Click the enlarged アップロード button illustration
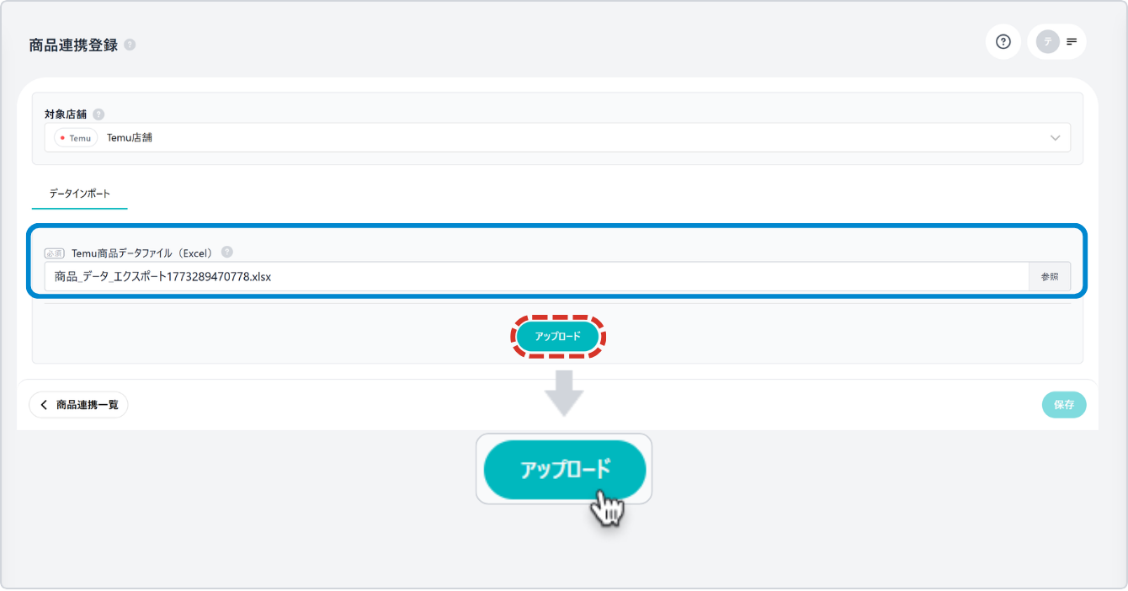The image size is (1128, 591). (564, 469)
